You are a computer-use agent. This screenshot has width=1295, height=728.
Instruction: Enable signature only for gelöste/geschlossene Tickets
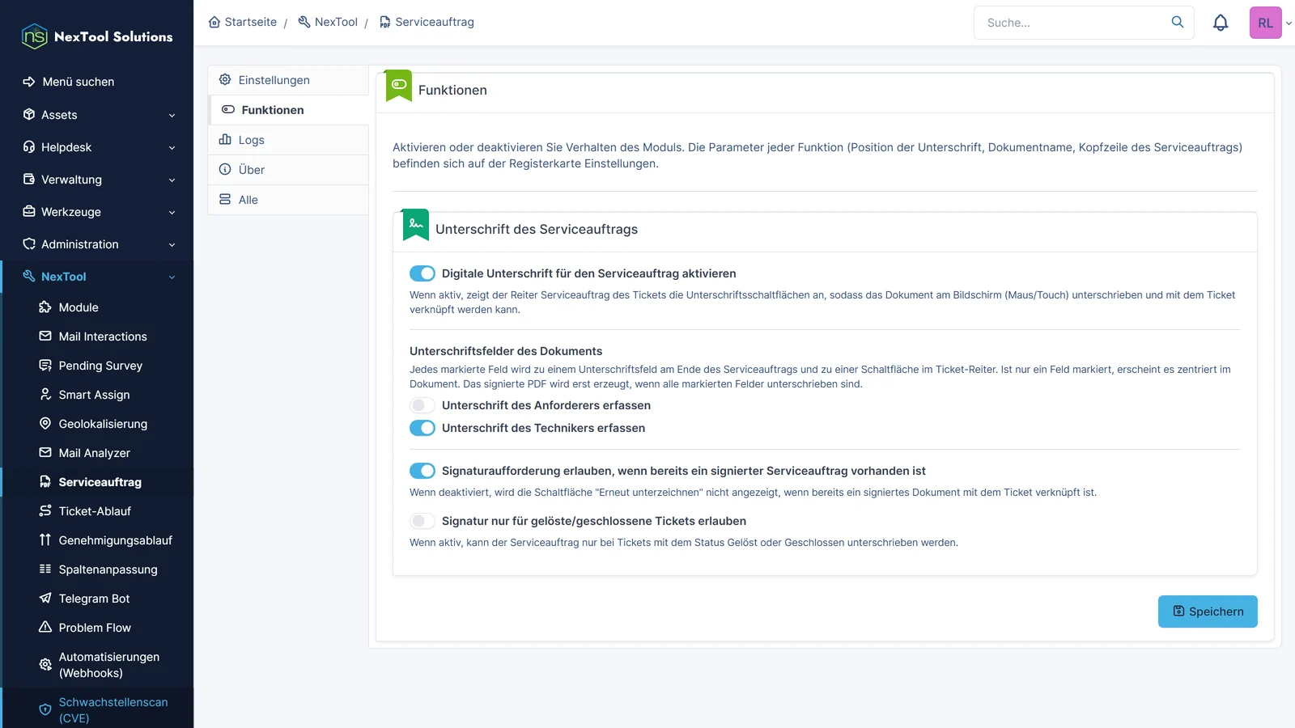pyautogui.click(x=422, y=521)
